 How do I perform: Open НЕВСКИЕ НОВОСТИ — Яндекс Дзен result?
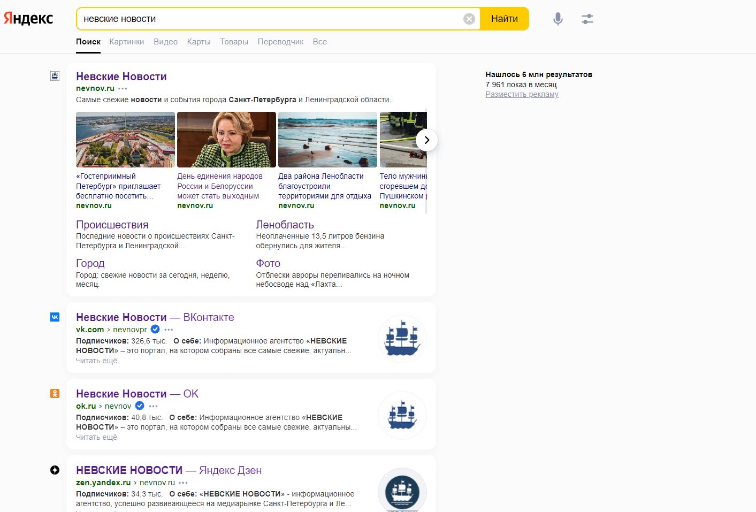click(169, 470)
